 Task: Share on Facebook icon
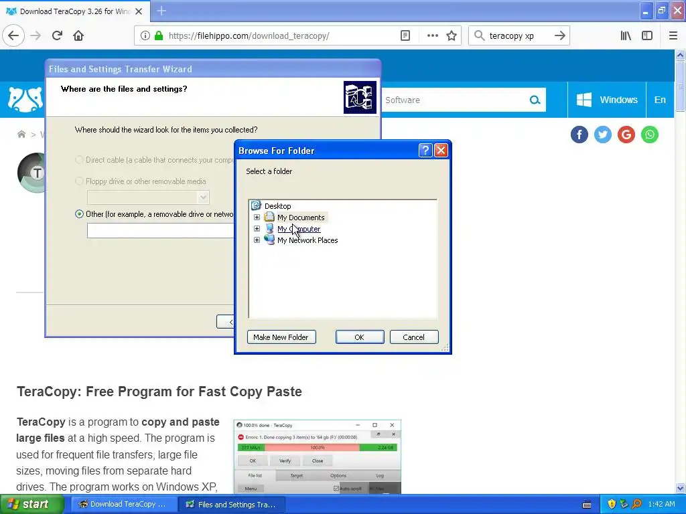pyautogui.click(x=579, y=135)
